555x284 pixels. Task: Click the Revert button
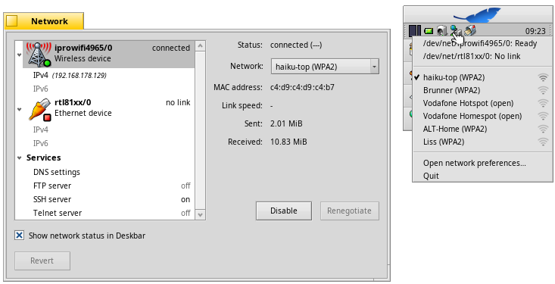click(42, 261)
